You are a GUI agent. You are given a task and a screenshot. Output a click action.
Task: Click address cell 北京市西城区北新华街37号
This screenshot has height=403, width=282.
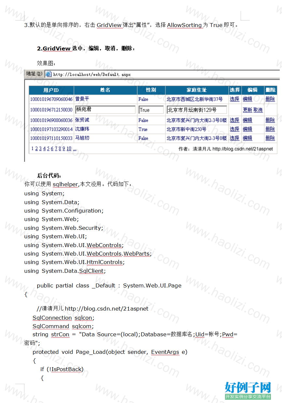pyautogui.click(x=195, y=99)
